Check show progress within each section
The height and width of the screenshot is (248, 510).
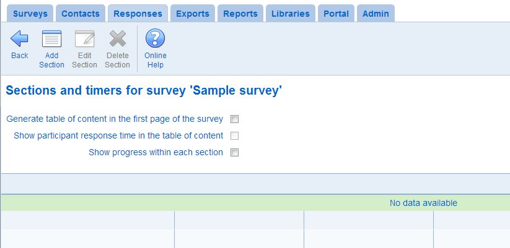point(234,152)
